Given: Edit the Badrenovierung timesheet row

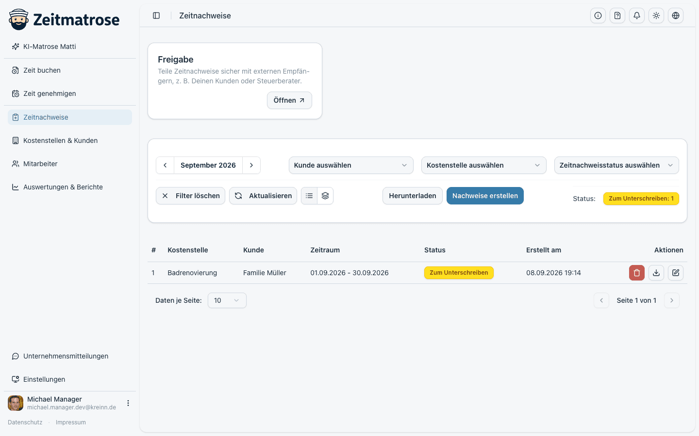Looking at the screenshot, I should pos(676,273).
